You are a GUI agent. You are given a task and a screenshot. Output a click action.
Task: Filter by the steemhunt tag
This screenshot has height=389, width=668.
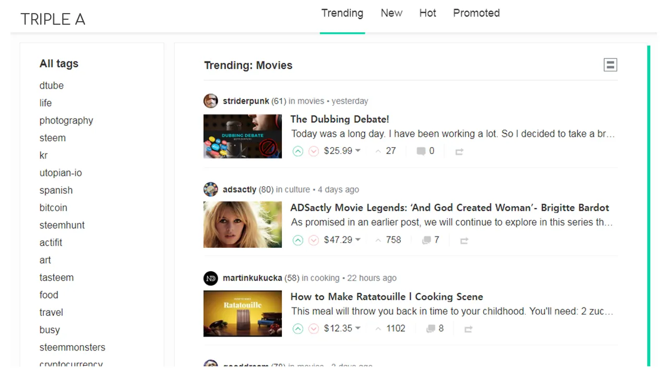coord(62,225)
